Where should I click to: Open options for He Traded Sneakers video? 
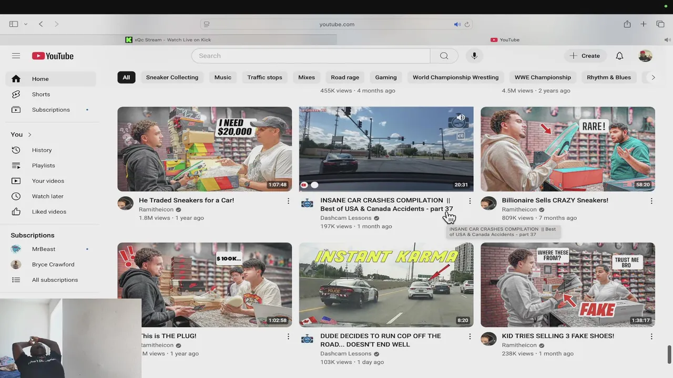288,201
